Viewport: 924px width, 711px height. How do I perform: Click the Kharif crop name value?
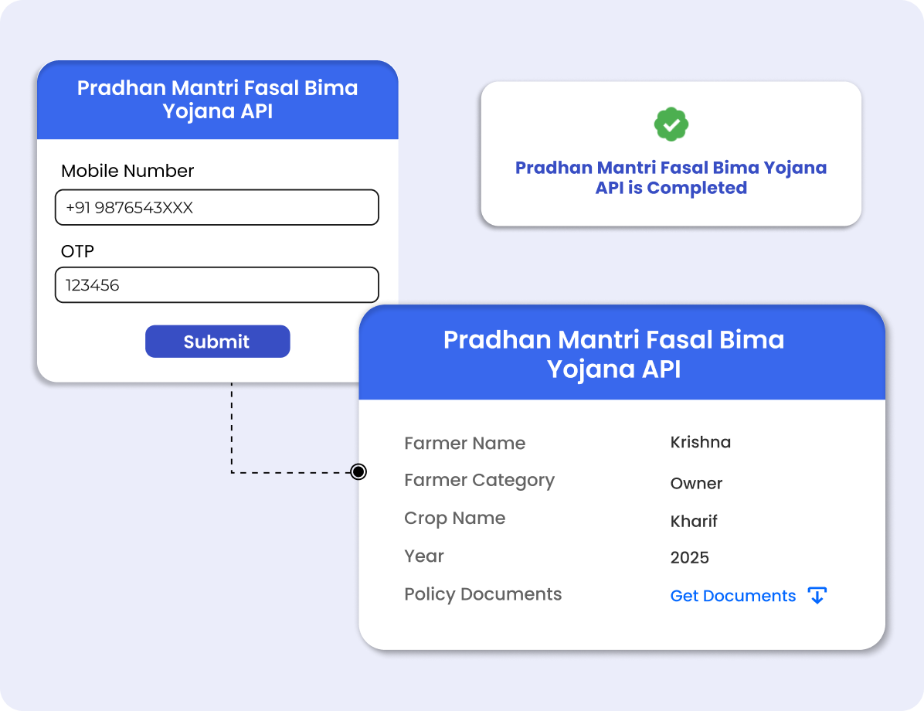(694, 522)
